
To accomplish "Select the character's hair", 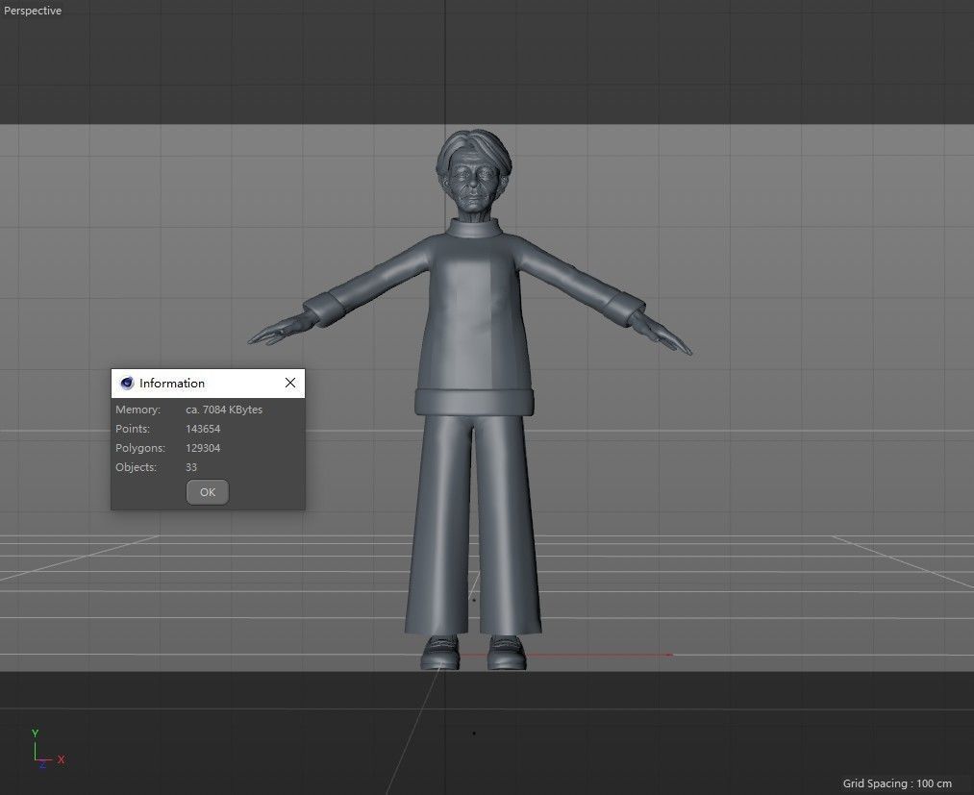I will [x=470, y=142].
